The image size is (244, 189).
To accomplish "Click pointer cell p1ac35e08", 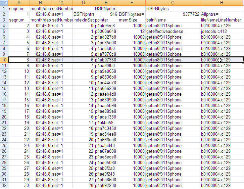I will point(106,43).
